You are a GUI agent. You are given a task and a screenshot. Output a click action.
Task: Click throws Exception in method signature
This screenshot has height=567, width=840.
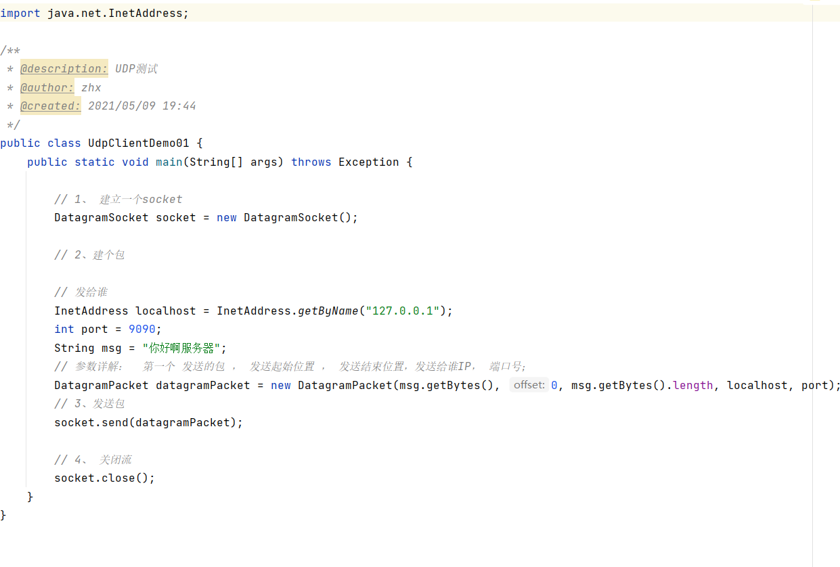[x=345, y=162]
